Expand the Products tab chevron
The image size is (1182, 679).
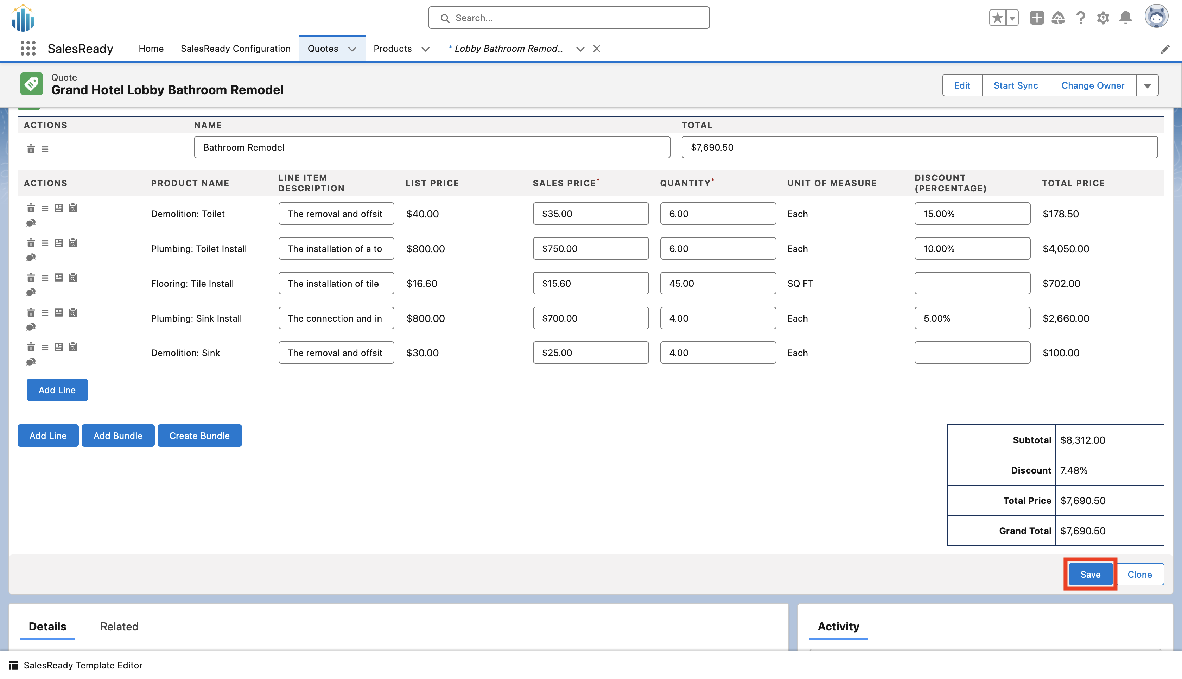[425, 49]
